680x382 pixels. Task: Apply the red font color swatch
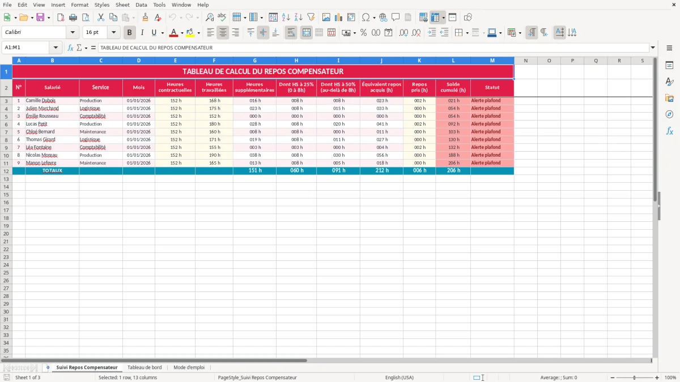point(174,33)
